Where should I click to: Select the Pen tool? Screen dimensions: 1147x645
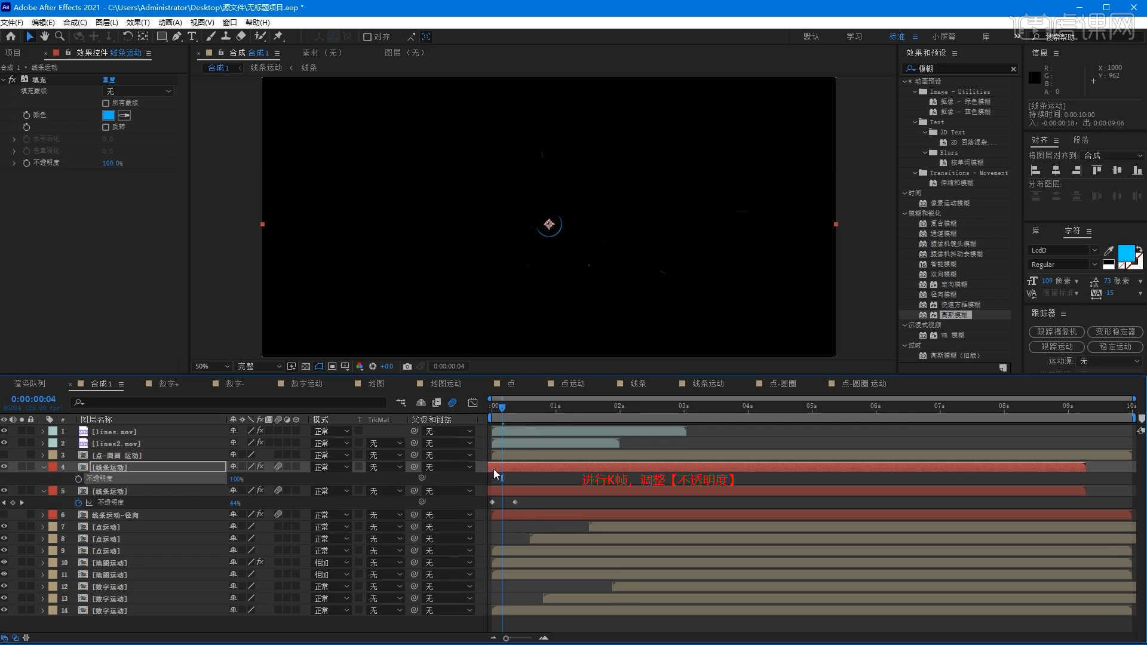click(177, 36)
